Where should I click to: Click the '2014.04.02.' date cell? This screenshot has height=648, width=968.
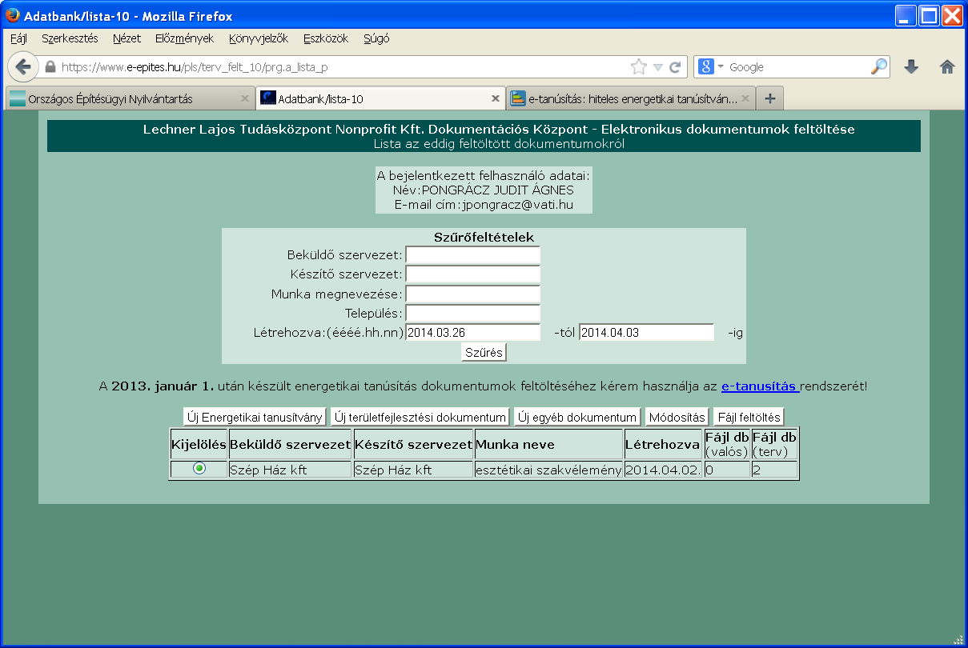tap(663, 470)
